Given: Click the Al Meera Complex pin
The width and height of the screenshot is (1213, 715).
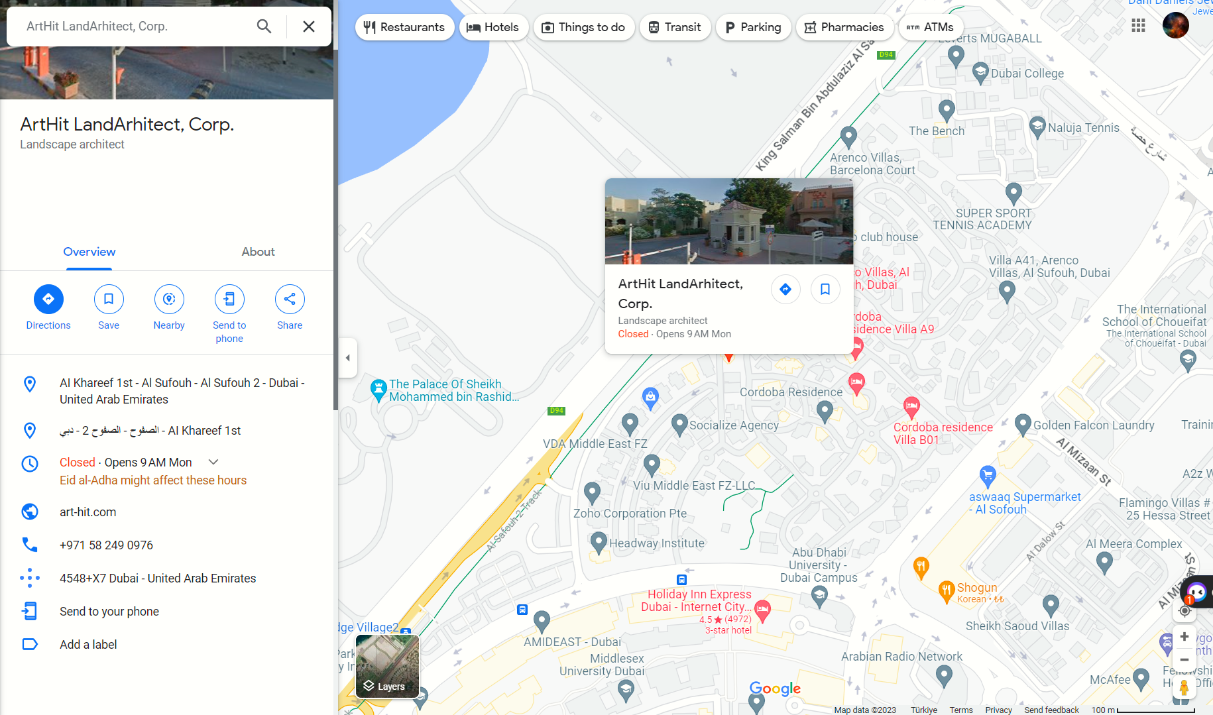Looking at the screenshot, I should (1104, 563).
